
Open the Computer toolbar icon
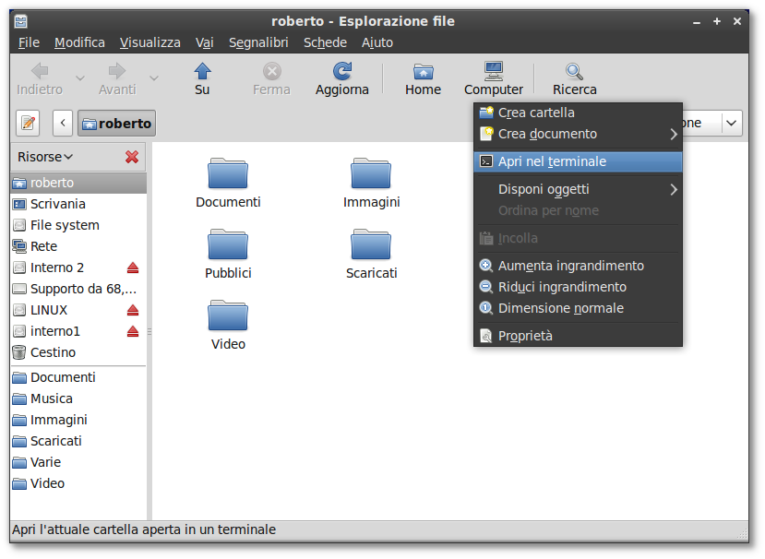point(494,71)
